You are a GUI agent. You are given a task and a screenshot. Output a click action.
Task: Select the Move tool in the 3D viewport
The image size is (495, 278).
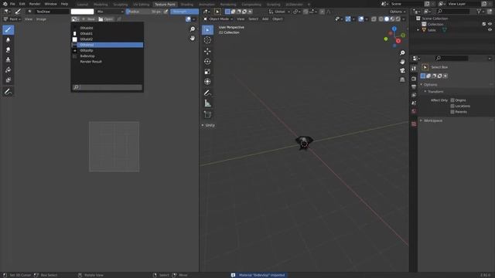pos(207,51)
